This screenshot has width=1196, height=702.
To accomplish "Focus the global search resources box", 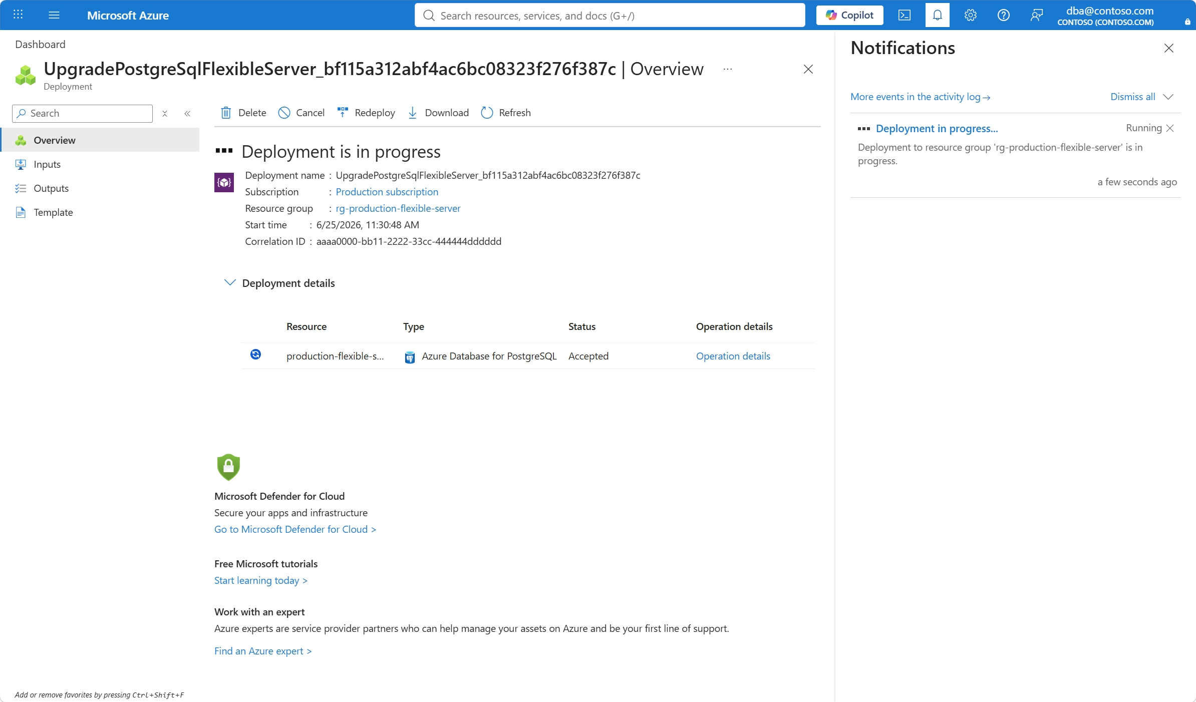I will click(610, 15).
